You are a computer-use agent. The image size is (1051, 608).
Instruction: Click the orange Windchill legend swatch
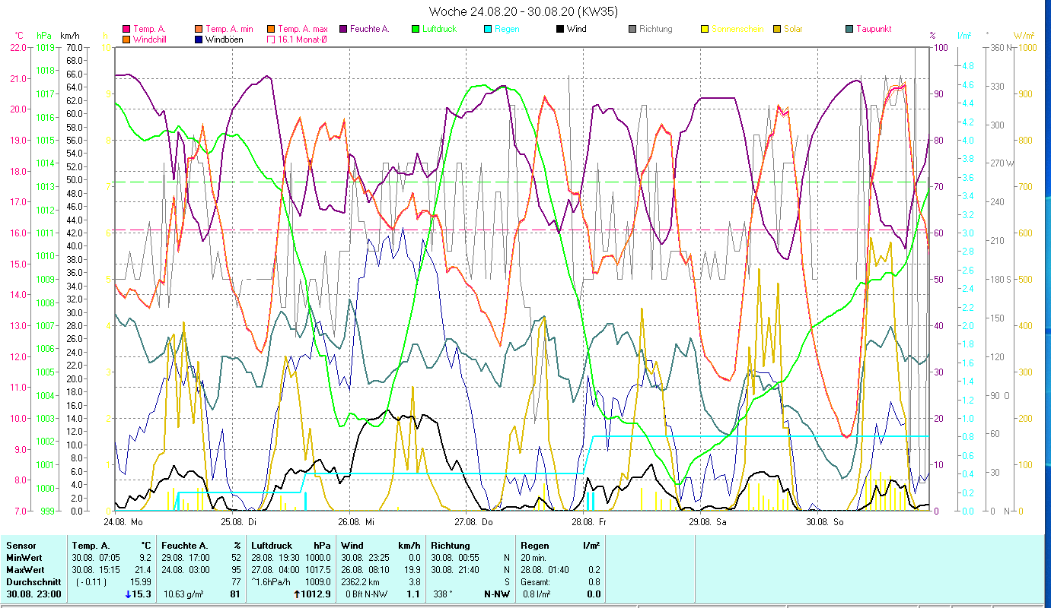(x=126, y=39)
